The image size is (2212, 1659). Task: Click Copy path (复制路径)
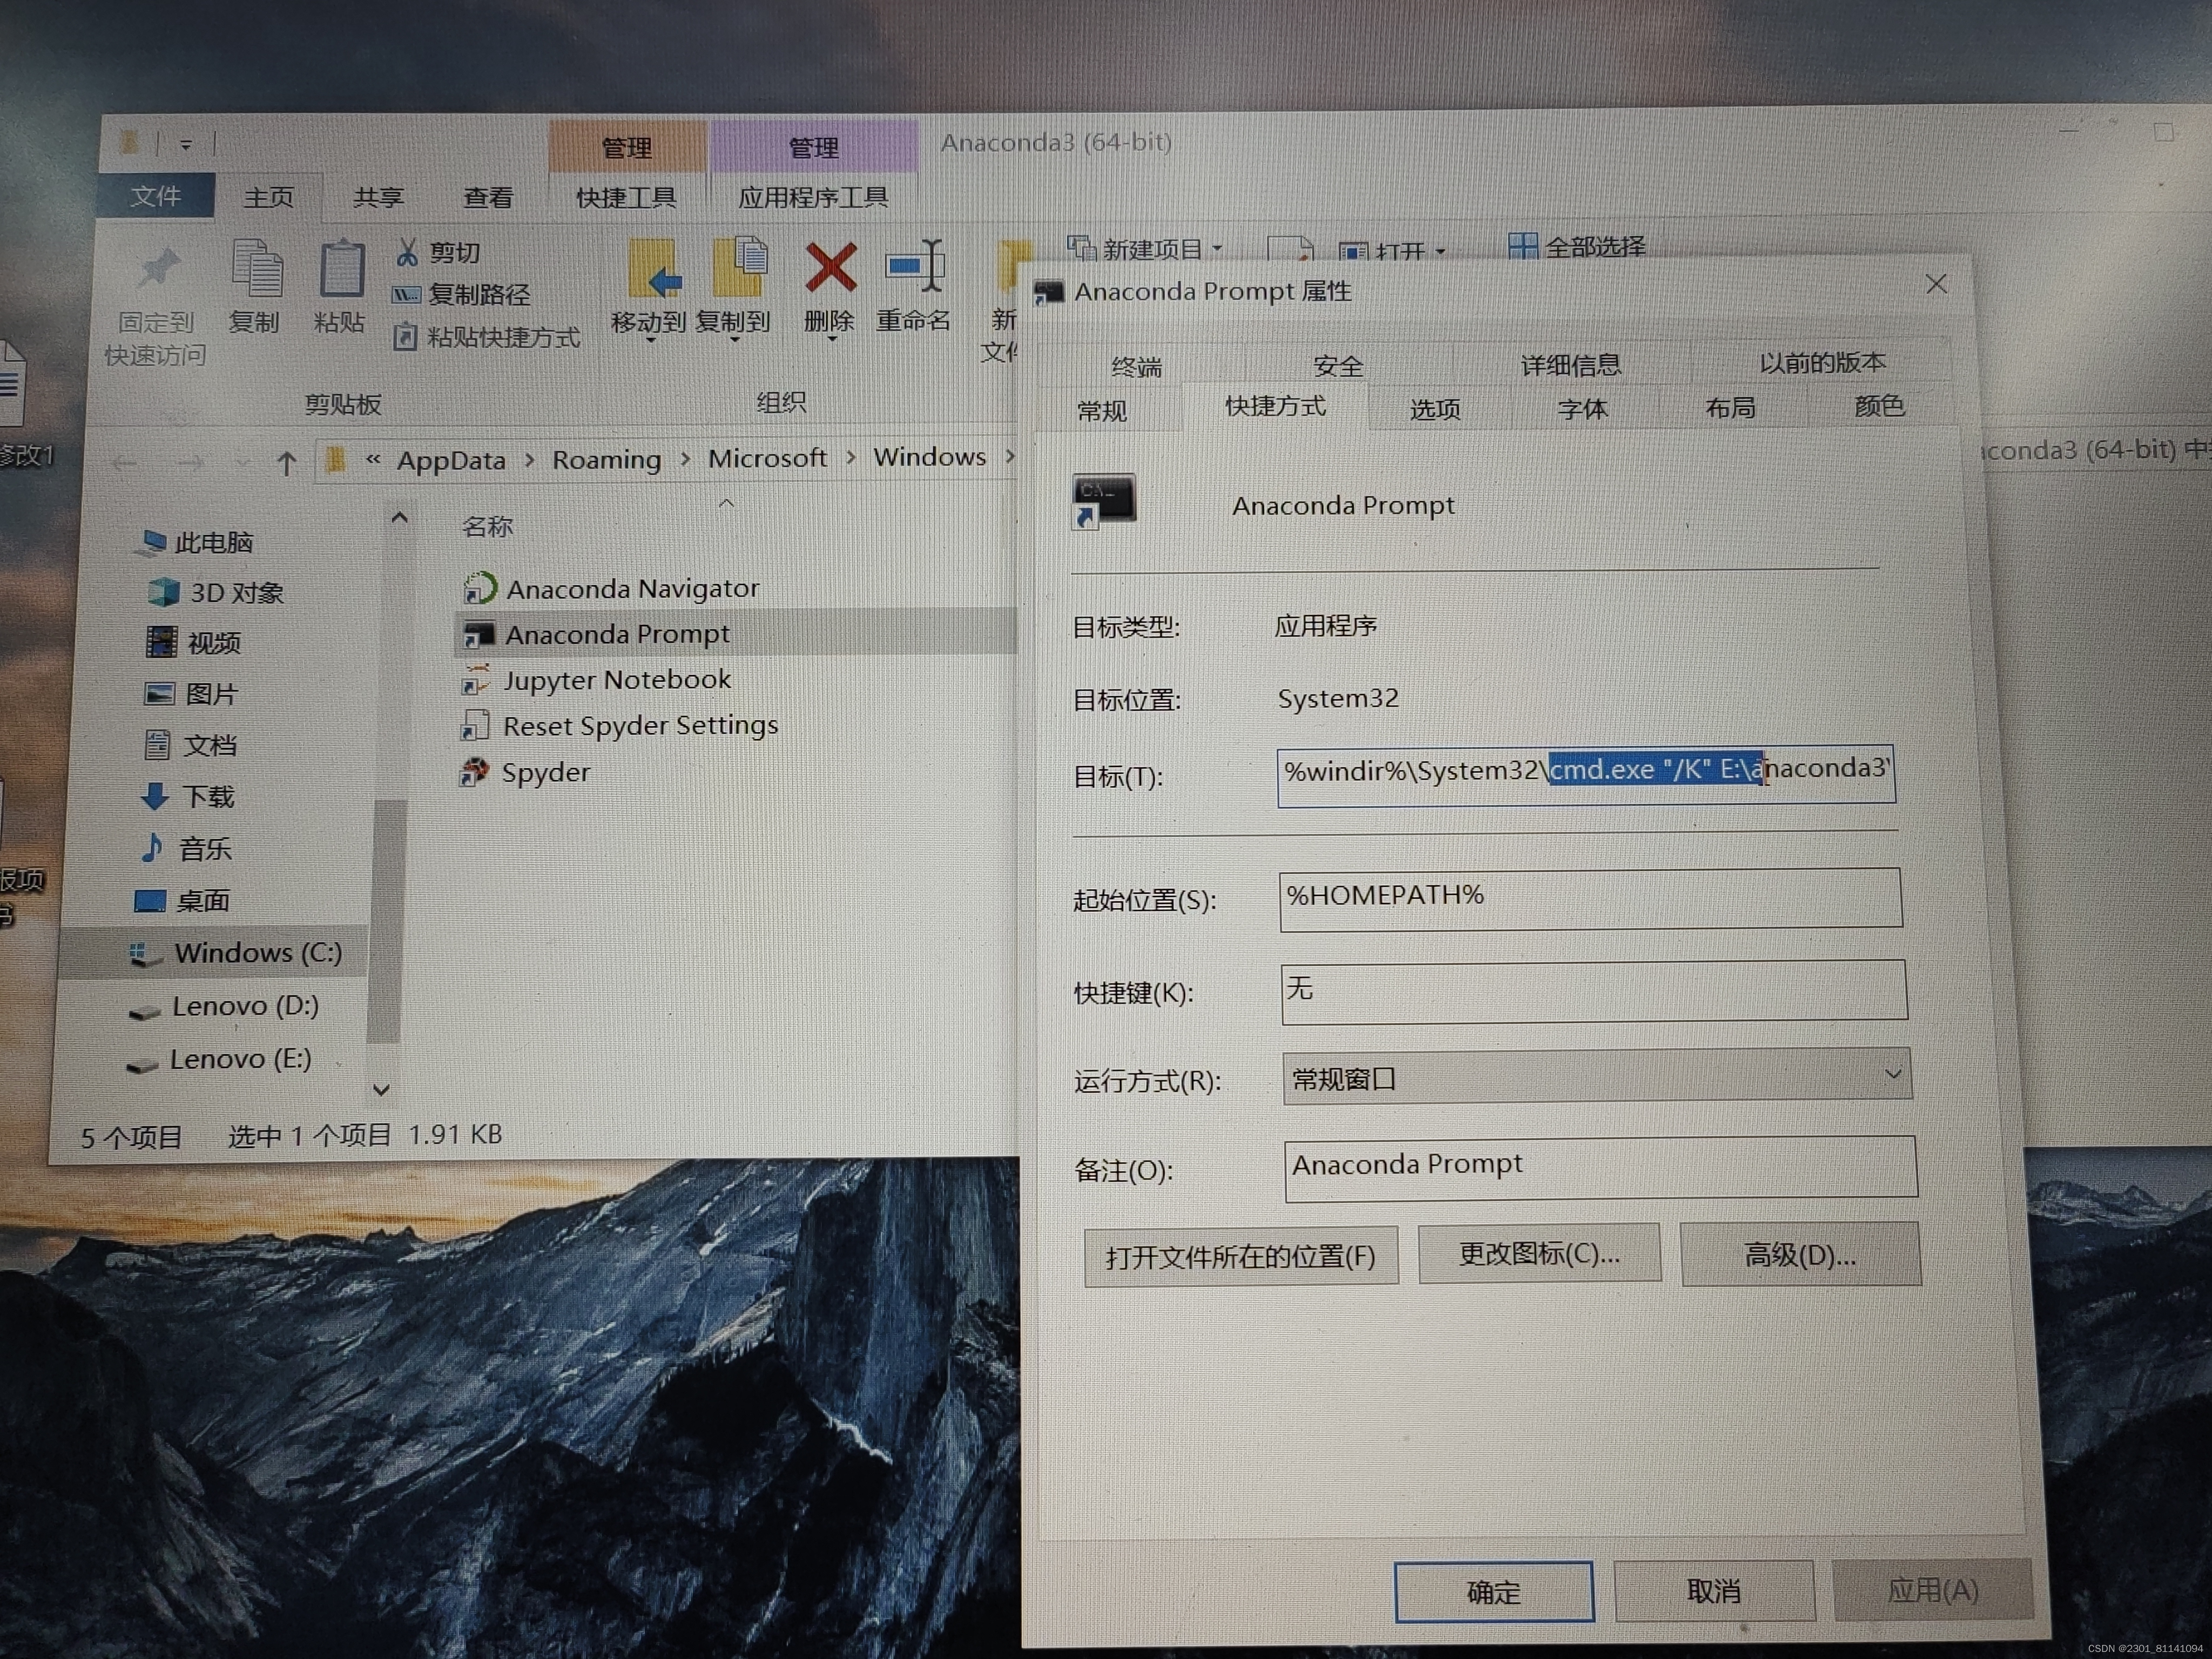coord(461,294)
